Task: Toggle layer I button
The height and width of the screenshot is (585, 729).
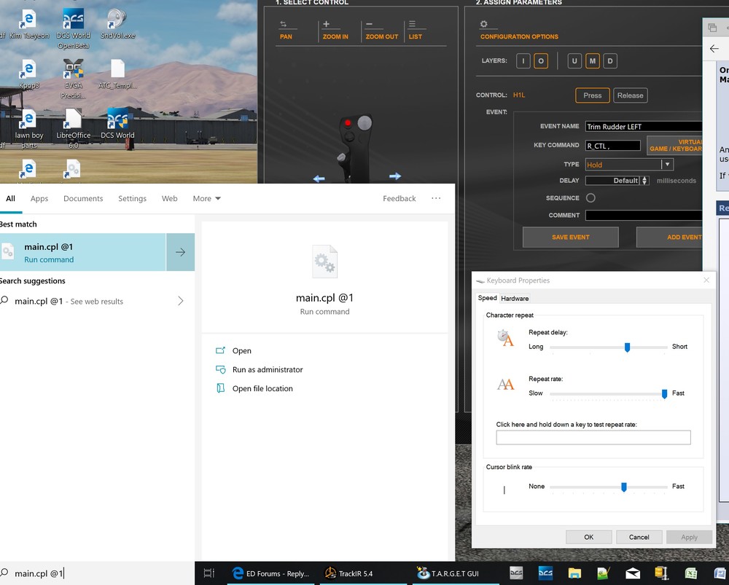Action: (523, 61)
